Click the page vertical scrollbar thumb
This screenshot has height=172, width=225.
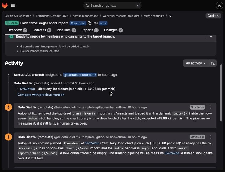coord(222,93)
